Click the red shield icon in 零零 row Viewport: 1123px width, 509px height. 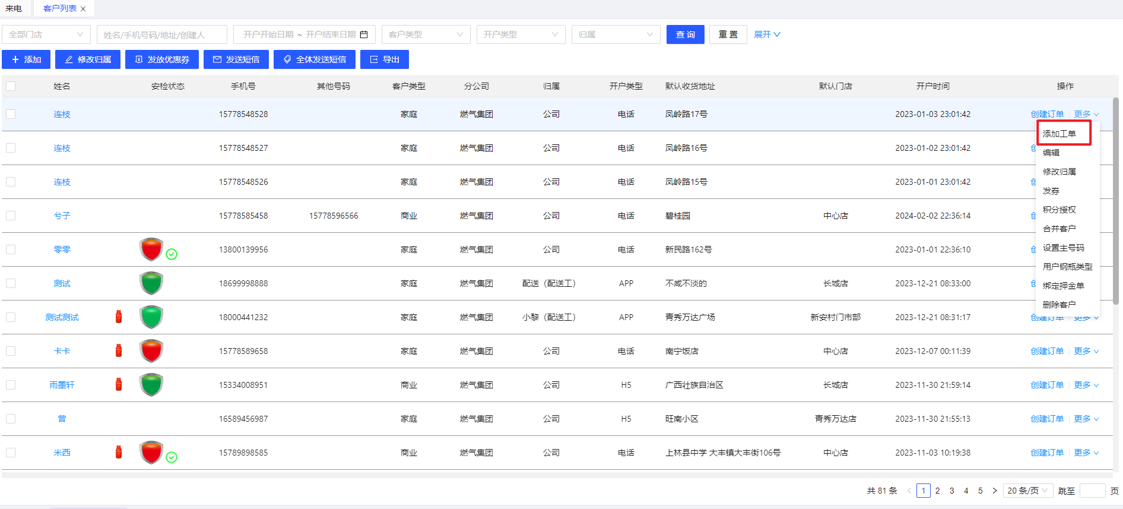click(x=151, y=249)
